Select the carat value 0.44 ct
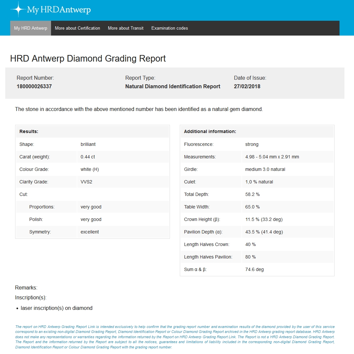The image size is (354, 354). tap(88, 157)
